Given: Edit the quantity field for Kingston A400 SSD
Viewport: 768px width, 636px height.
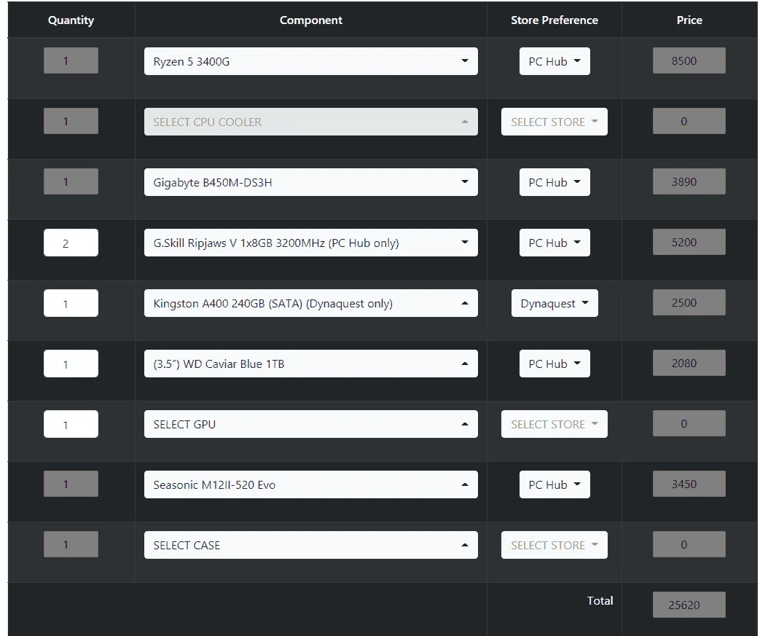Looking at the screenshot, I should [71, 303].
